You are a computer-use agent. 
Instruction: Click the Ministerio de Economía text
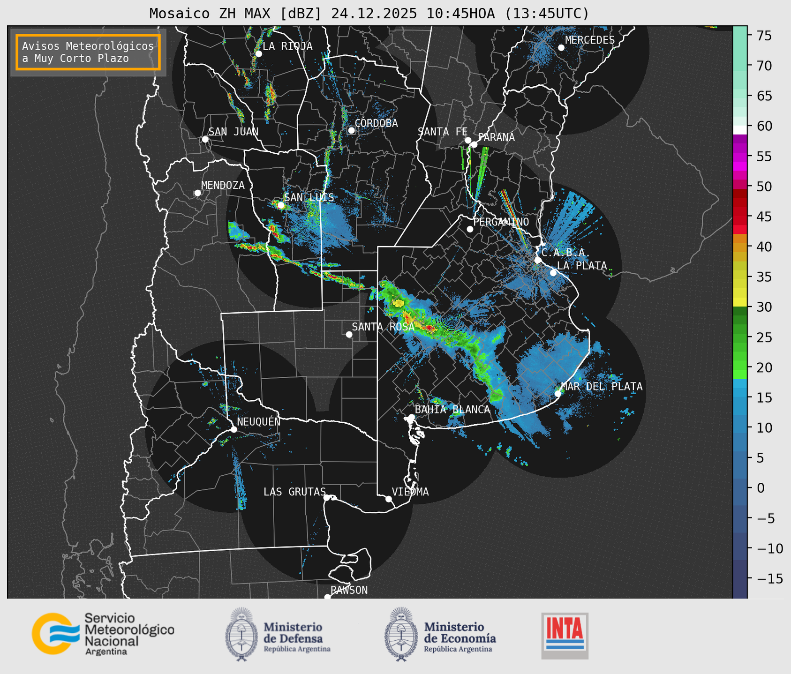click(460, 637)
